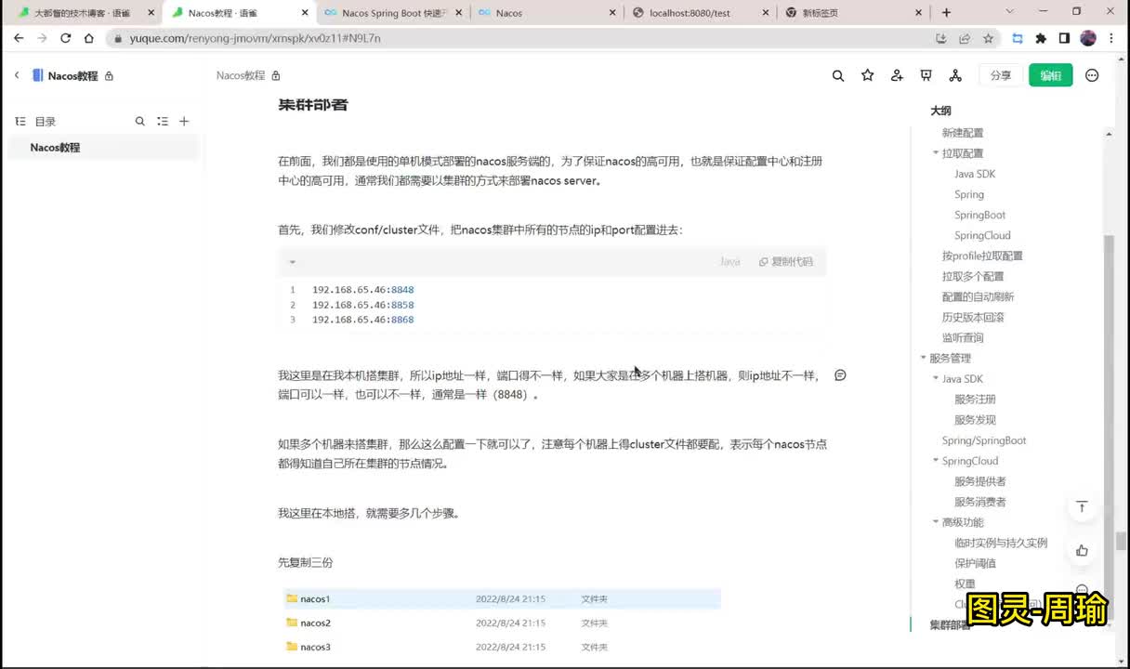Copy code using the 复制代码 button

786,262
